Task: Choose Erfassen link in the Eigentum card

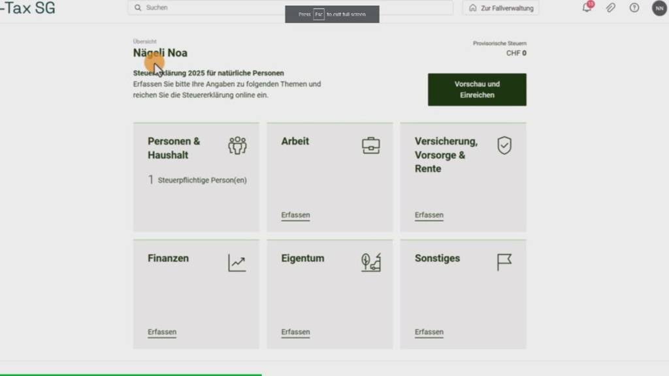Action: tap(295, 332)
